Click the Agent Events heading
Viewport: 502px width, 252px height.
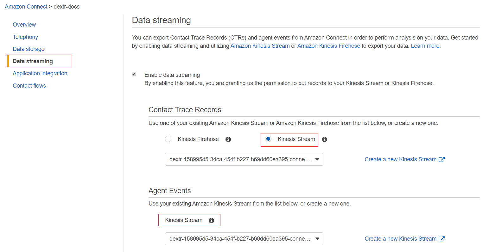[170, 191]
